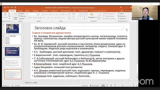Viewport: 160px width, 90px height.
Task: Click the Создать слайд icon
Action: [x=15, y=14]
